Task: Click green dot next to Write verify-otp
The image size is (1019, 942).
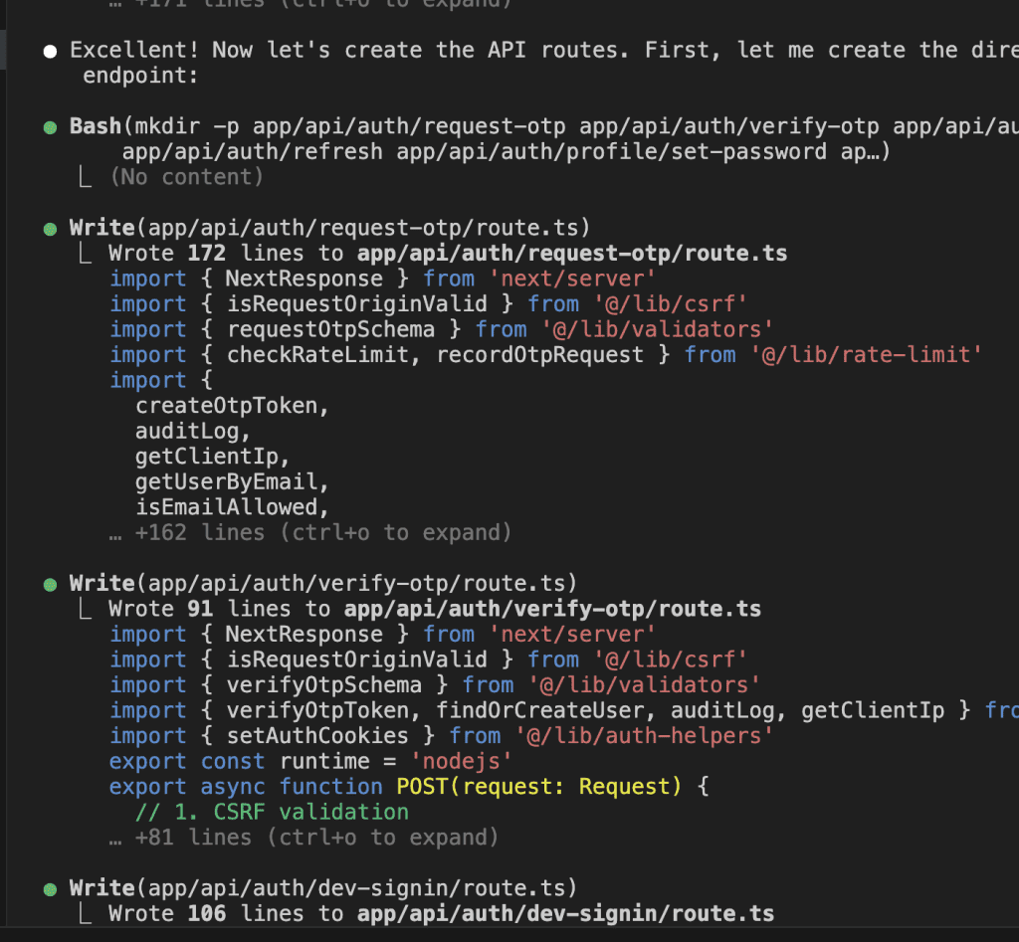Action: tap(50, 584)
